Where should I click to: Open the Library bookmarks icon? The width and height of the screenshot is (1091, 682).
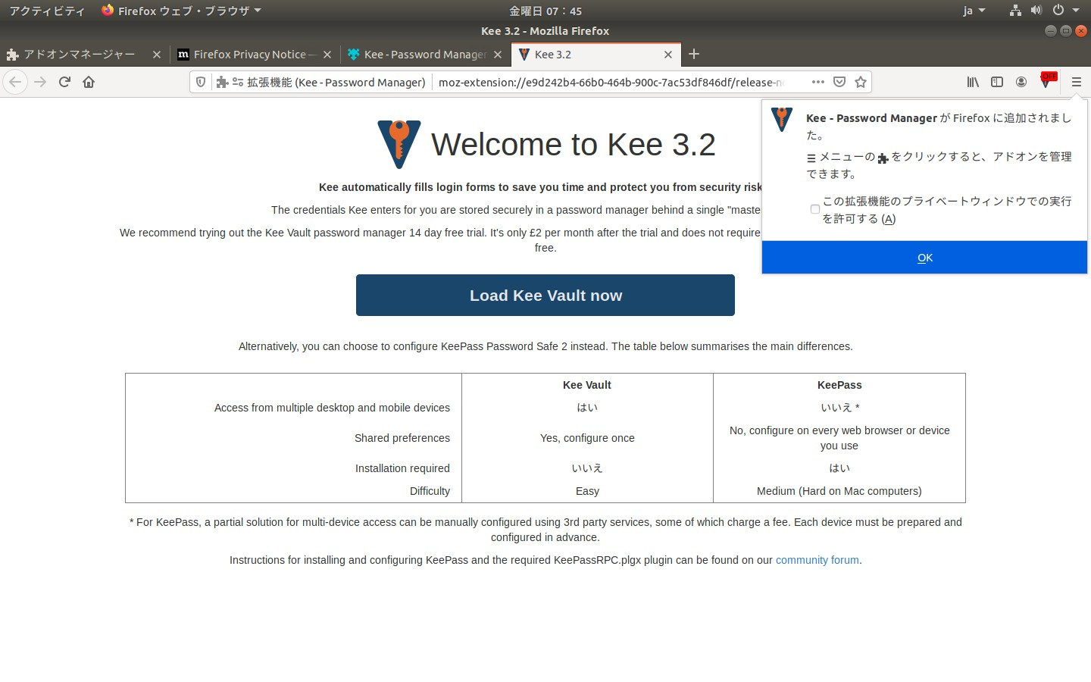(973, 82)
